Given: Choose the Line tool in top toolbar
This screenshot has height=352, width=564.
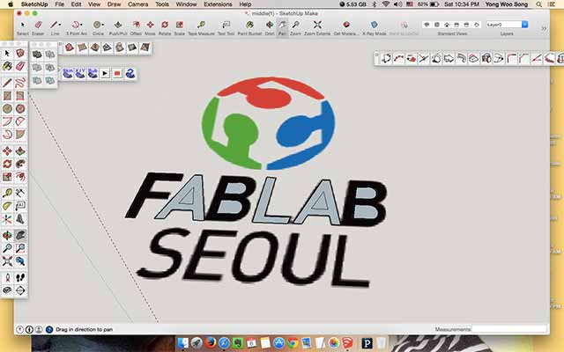Looking at the screenshot, I should click(x=54, y=26).
